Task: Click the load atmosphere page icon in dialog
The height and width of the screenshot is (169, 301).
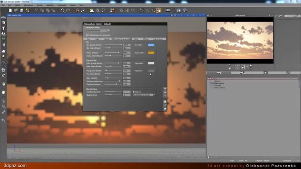Action: pyautogui.click(x=165, y=101)
